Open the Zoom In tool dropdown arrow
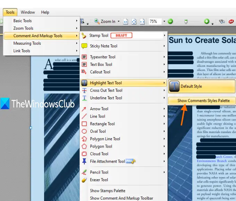 point(119,21)
